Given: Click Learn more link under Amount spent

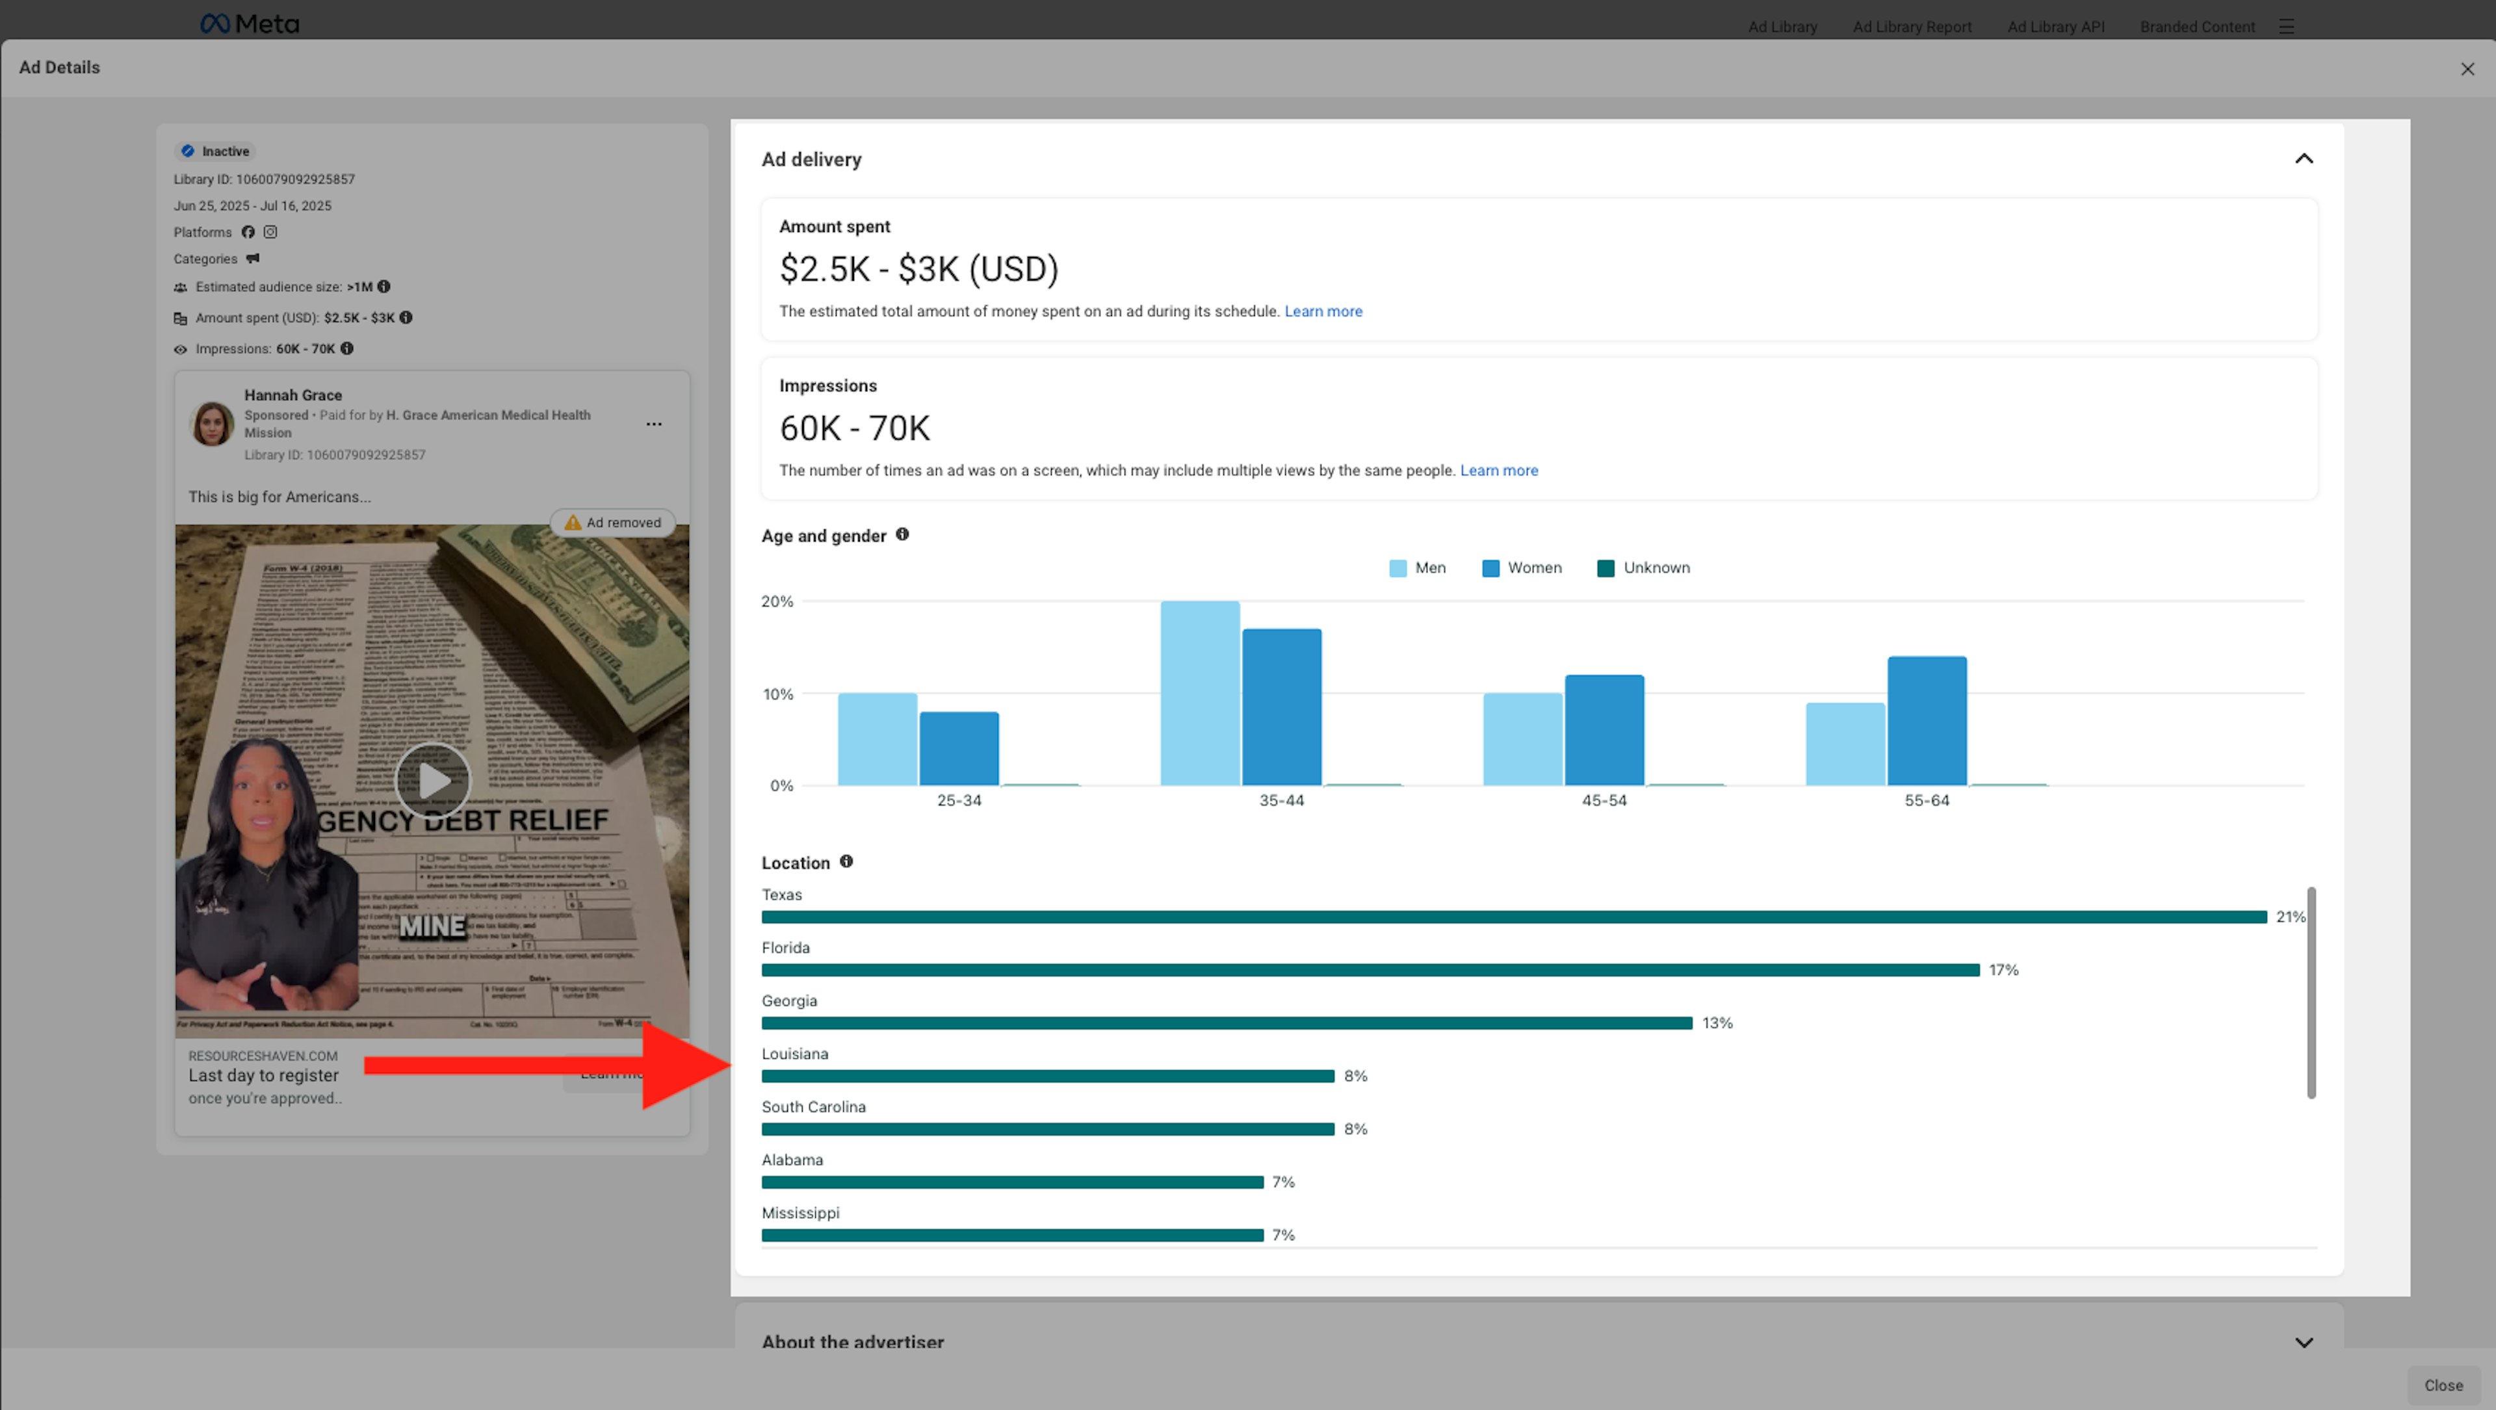Looking at the screenshot, I should pyautogui.click(x=1323, y=311).
